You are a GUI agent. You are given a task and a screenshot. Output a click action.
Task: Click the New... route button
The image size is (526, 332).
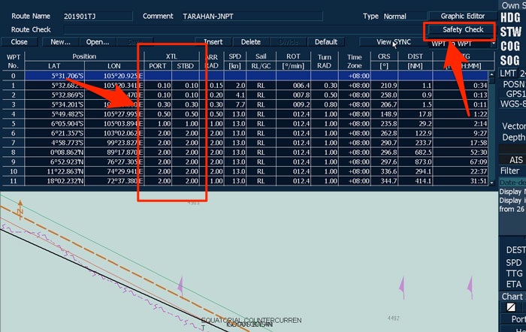tap(61, 42)
